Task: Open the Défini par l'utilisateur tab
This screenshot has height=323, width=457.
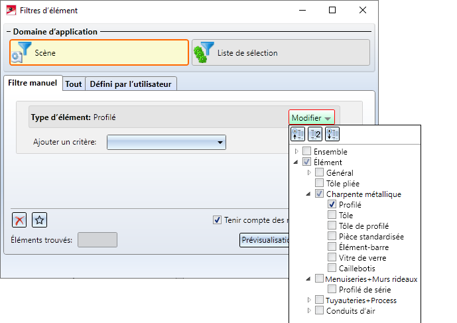Action: 131,84
